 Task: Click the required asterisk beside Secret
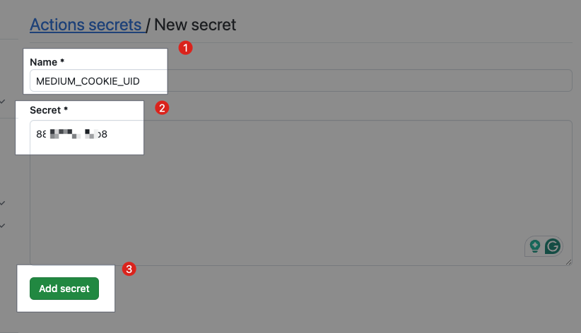[66, 110]
